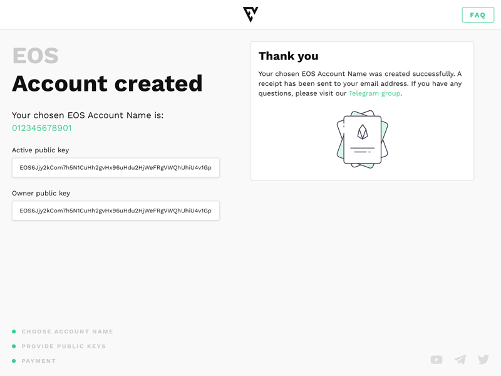
Task: Click the green dot beside PAYMENT
Action: [14, 361]
